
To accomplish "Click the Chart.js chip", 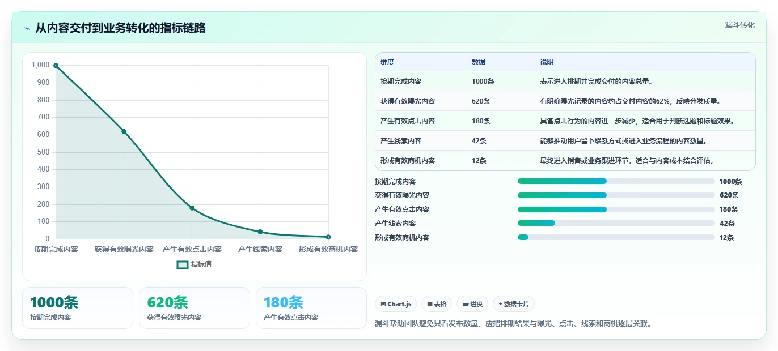I will point(396,304).
